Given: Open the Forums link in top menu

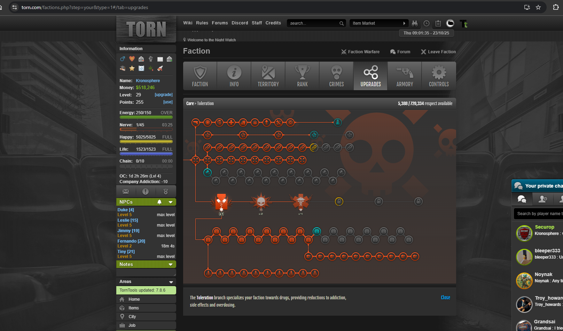Looking at the screenshot, I should coord(220,23).
